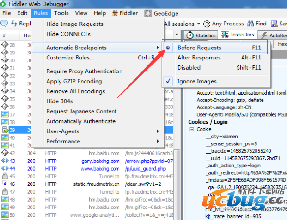The width and height of the screenshot is (287, 220).
Task: Click the diamond icon of session 36
Action: tap(5, 107)
